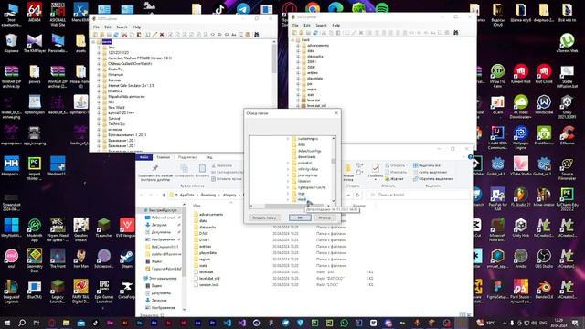'session.lock' file in Explorer file list
The width and height of the screenshot is (585, 329).
coord(209,284)
